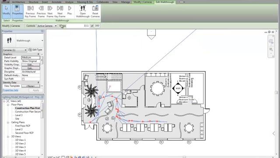Viewport: 280px width, 158px height.
Task: Jump to Next Key Frame
Action: [x=60, y=11]
